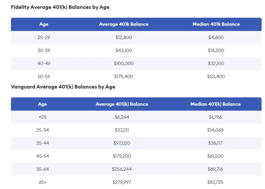Click the Median 401(k) Balance Vanguard header
The image size is (265, 189).
click(x=215, y=104)
